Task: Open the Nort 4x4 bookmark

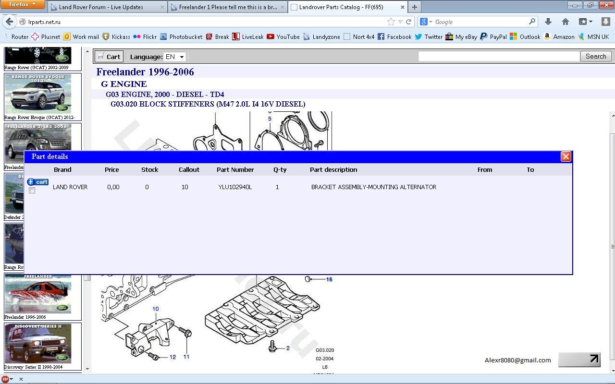Action: coord(359,36)
